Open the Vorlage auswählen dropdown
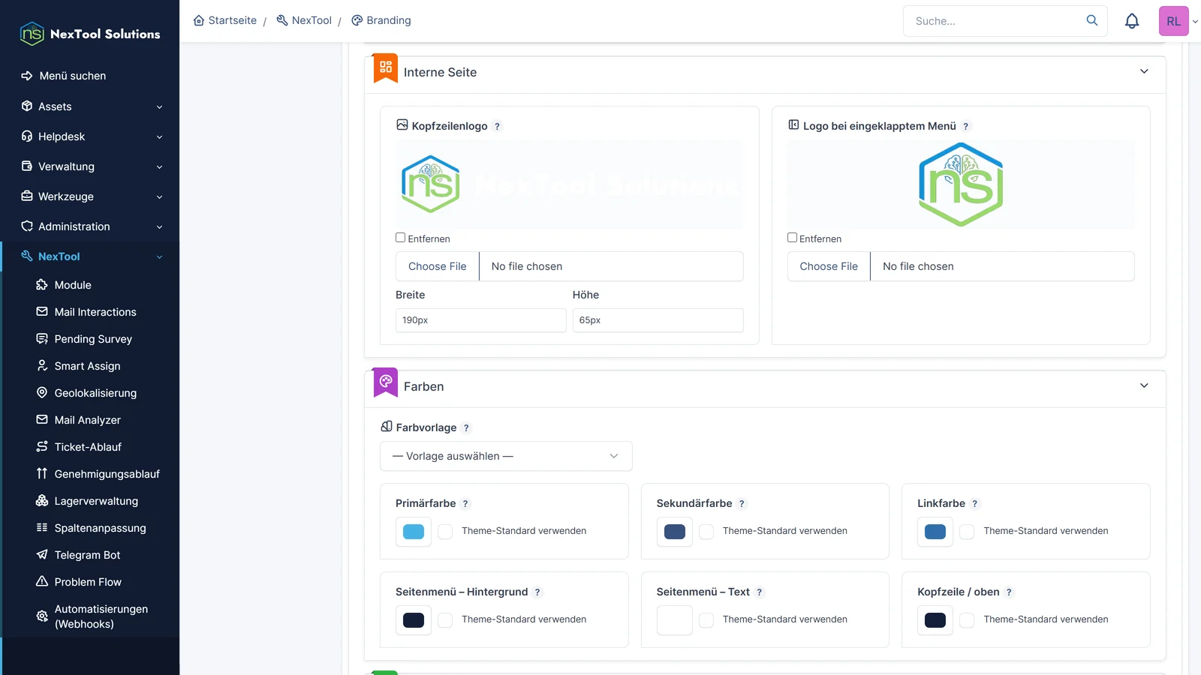This screenshot has height=675, width=1201. coord(506,456)
